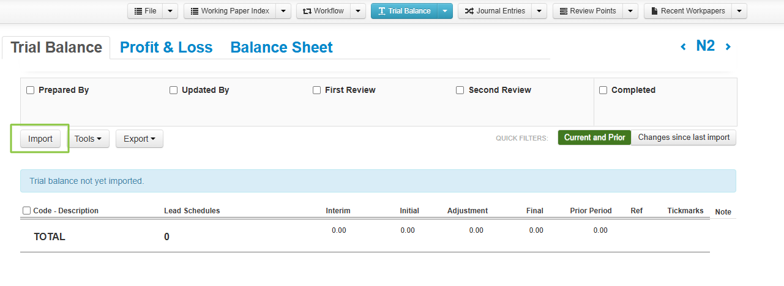Viewport: 784px width, 286px height.
Task: Click the Review Points toolbar button
Action: (x=587, y=11)
